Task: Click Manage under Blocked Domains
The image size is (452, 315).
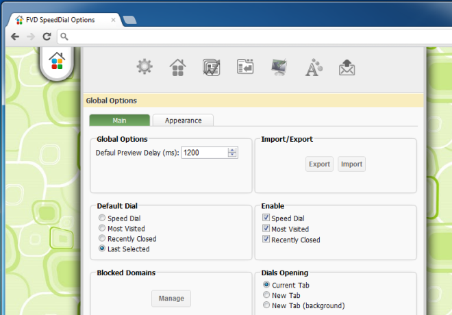Action: click(171, 299)
